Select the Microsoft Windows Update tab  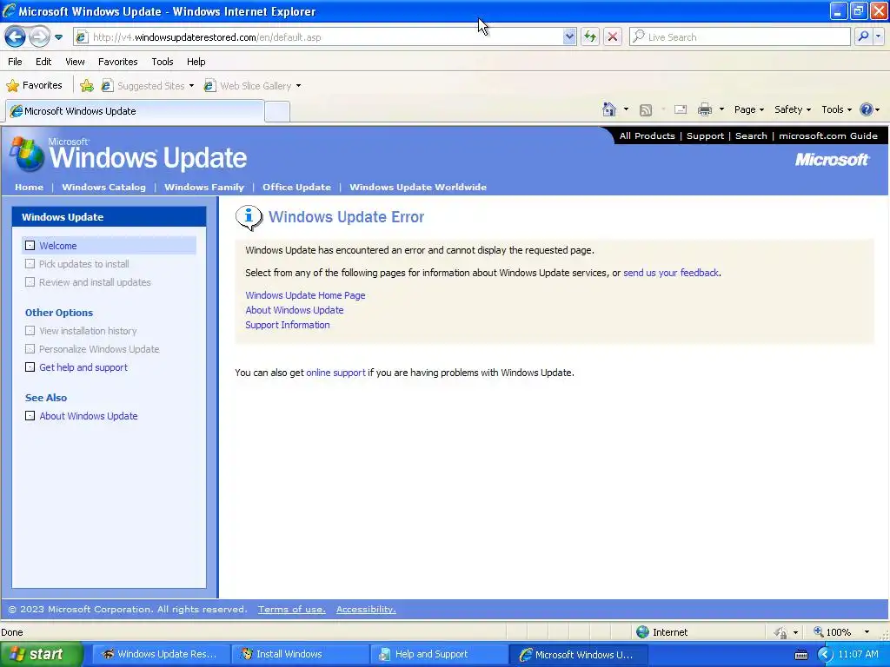[x=135, y=111]
